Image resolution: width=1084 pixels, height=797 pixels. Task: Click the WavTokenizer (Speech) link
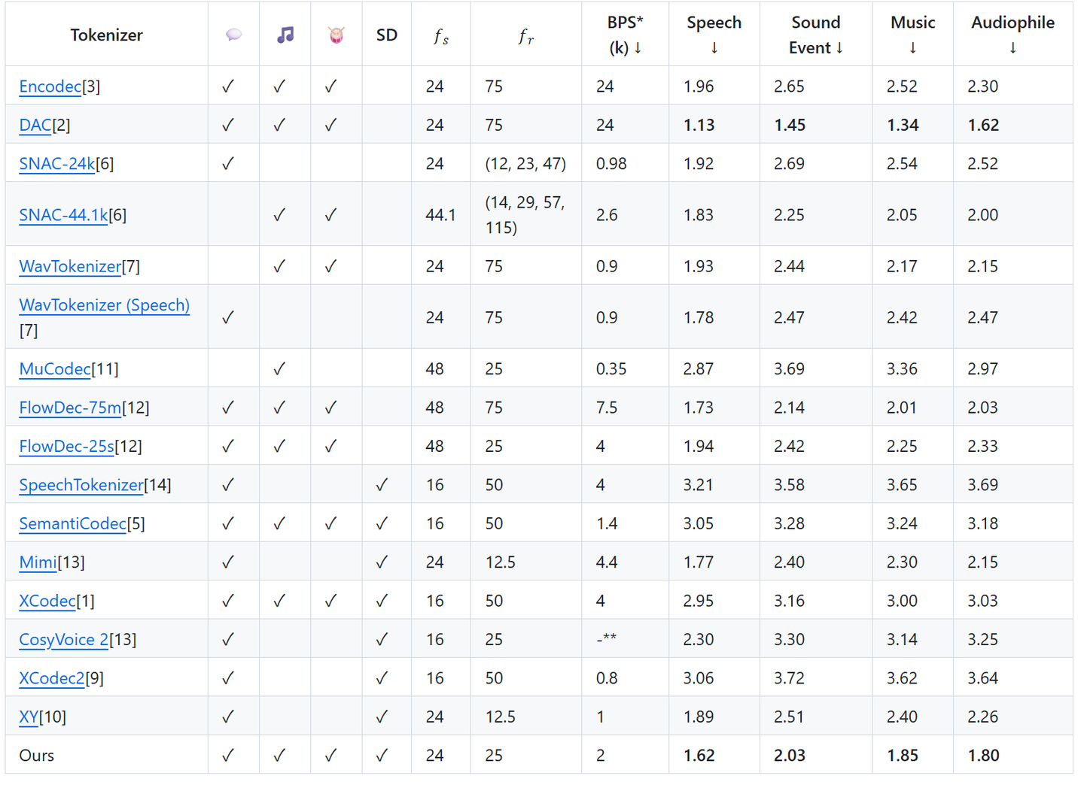(104, 305)
